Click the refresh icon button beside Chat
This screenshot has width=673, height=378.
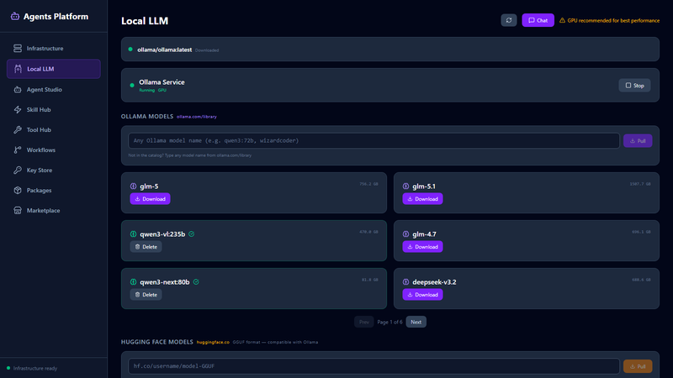[509, 20]
